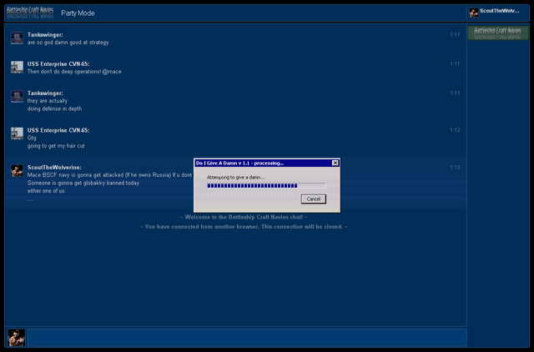This screenshot has width=534, height=352.
Task: Click ScoutTheWolverine avatar beside 'Mace BSCF navy' message
Action: (17, 170)
